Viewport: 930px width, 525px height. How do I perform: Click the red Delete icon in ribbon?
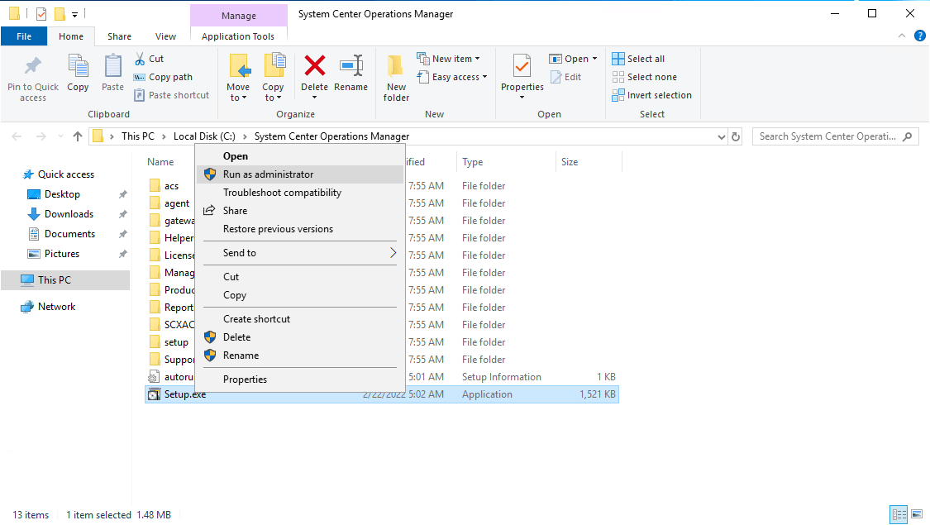pyautogui.click(x=314, y=67)
